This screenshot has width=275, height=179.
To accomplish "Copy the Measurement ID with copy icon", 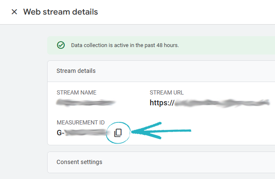I will click(118, 132).
